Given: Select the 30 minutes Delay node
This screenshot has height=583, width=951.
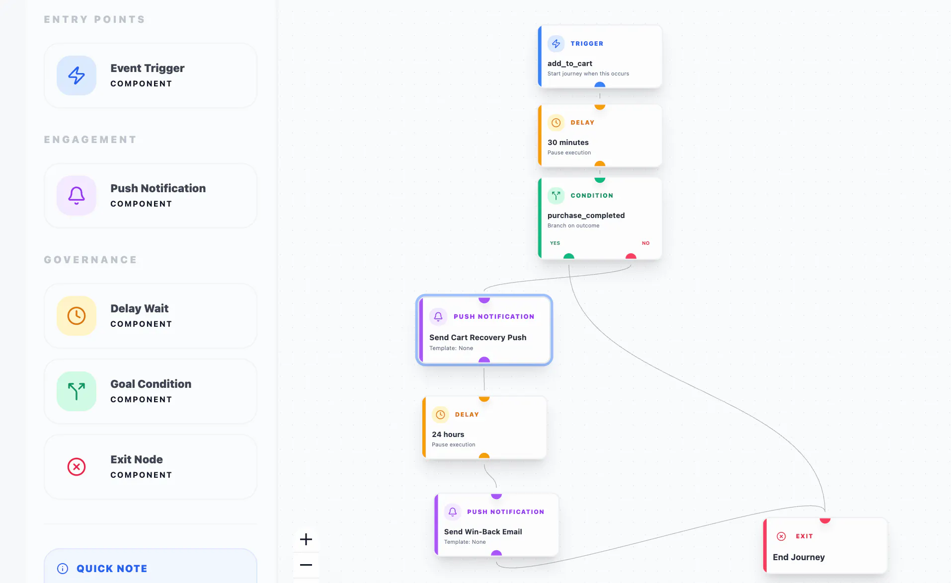Looking at the screenshot, I should pyautogui.click(x=600, y=136).
